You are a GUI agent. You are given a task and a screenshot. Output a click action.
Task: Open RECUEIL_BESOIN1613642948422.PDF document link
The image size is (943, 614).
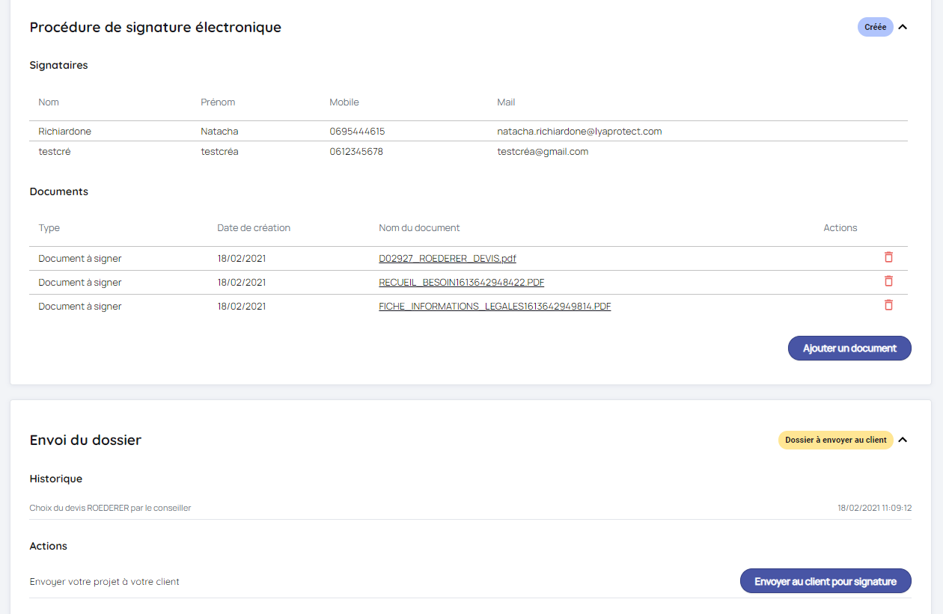[461, 283]
